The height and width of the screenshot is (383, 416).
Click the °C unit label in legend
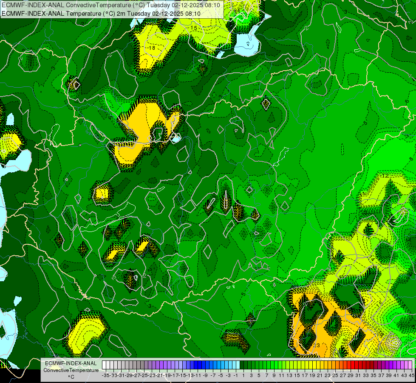click(71, 377)
